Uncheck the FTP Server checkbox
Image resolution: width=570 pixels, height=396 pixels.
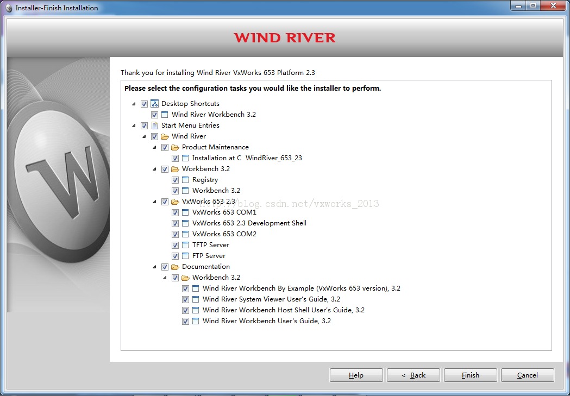point(175,256)
